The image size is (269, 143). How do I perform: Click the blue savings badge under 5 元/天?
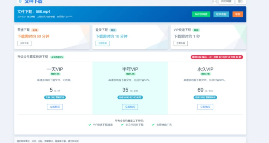(55, 97)
